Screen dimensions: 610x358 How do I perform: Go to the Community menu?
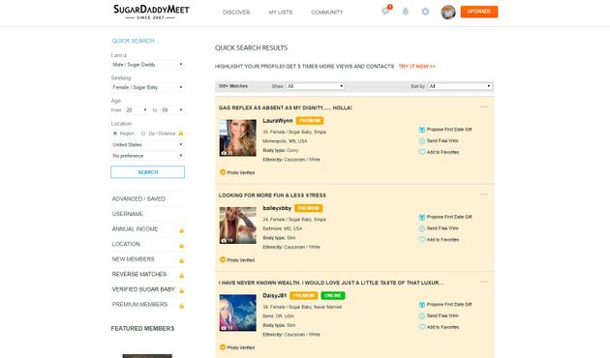click(x=327, y=13)
